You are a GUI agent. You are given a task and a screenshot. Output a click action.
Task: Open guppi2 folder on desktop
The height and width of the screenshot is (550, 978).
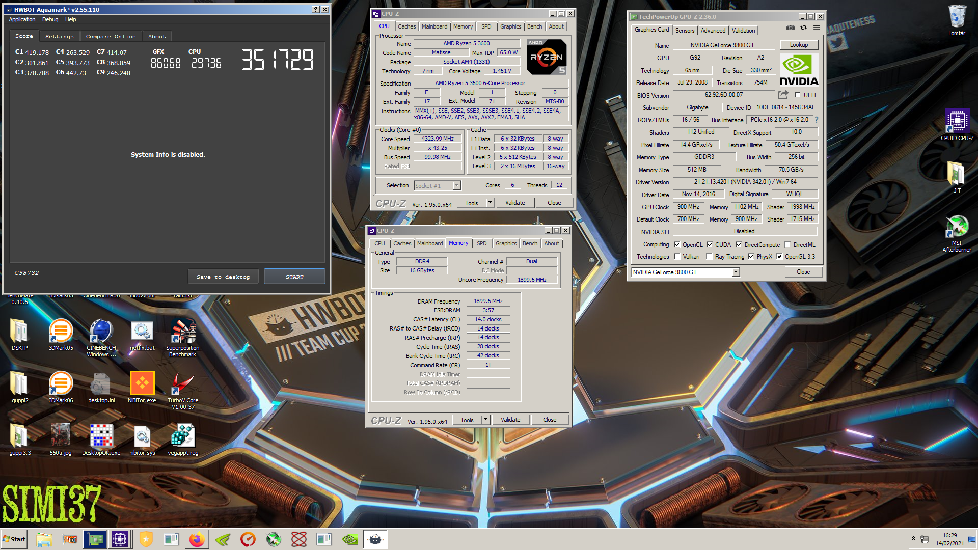(x=20, y=388)
